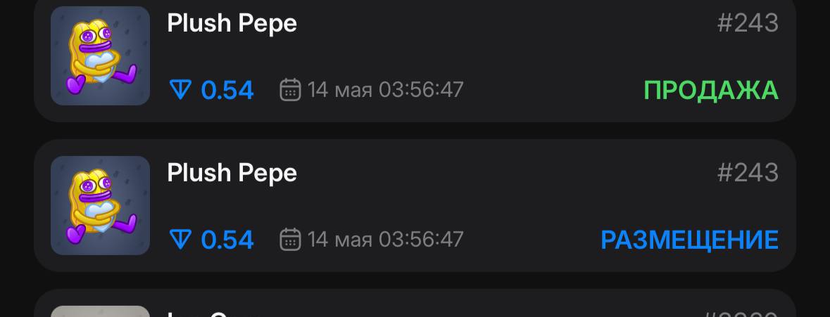Select Plush Pepe title in the ПРОДАЖА entry

[232, 24]
